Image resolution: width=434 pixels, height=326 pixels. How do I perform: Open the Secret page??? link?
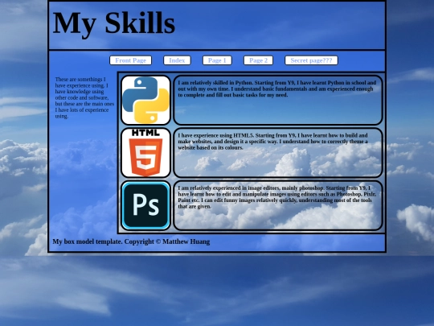pos(311,60)
